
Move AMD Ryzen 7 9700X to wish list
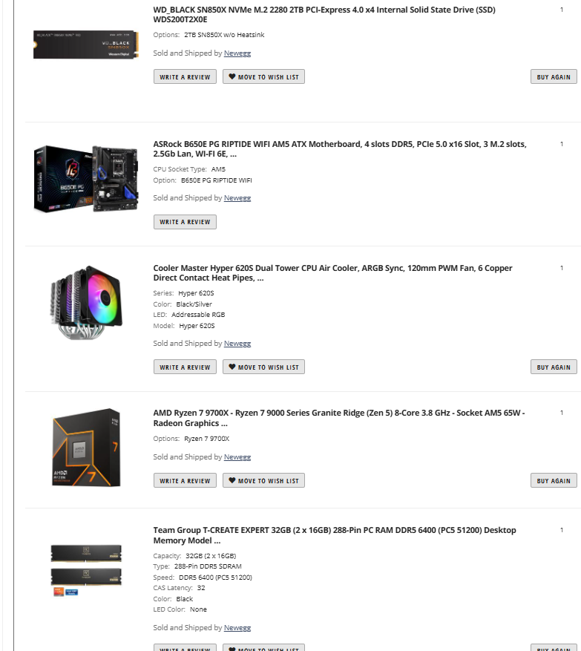(263, 480)
